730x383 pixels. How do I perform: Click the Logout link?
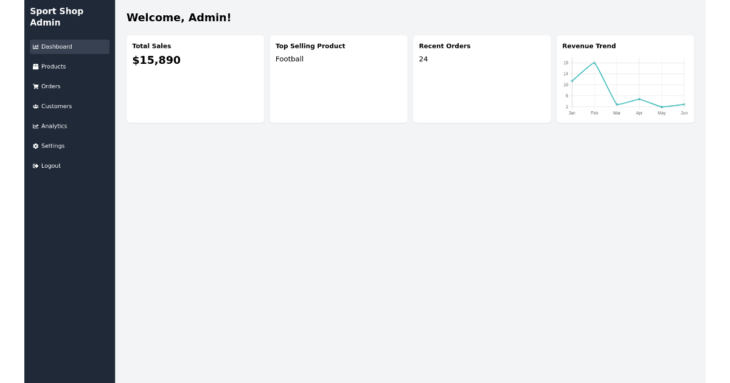[x=50, y=165]
